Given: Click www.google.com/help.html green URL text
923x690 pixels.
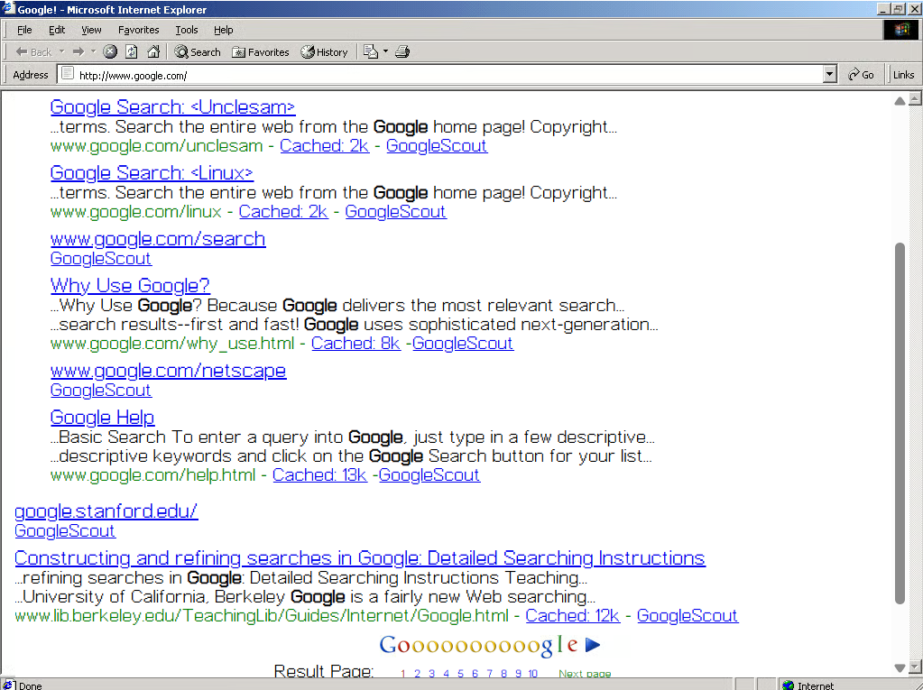Looking at the screenshot, I should (x=153, y=475).
